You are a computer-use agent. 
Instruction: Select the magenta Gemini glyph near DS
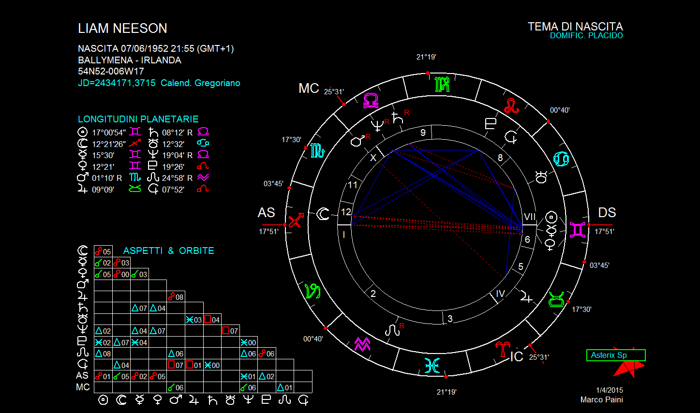pyautogui.click(x=578, y=229)
